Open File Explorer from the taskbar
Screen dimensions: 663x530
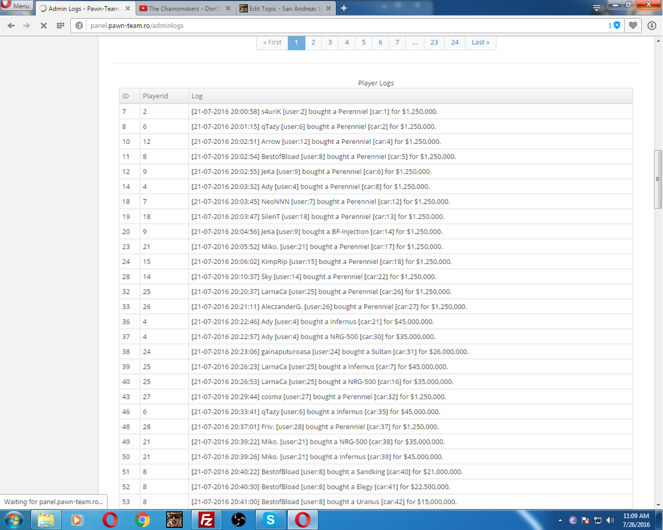coord(46,520)
